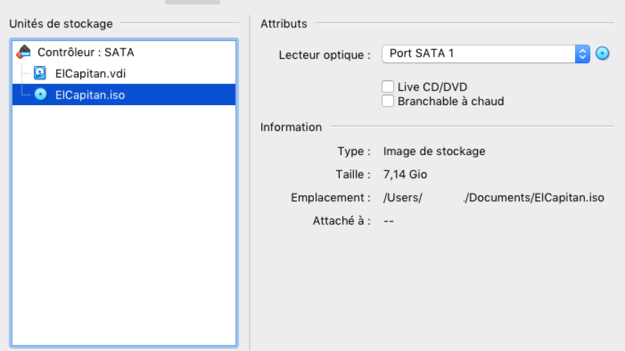Click the Lecteur optique label
The width and height of the screenshot is (625, 351).
coord(324,55)
